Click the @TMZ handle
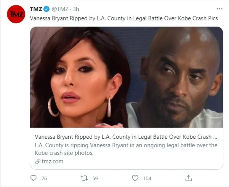Screen dimensions: 229x187 (60, 9)
